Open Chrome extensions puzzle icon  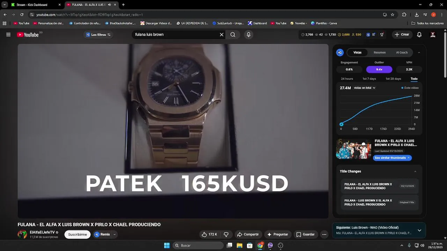point(404,15)
